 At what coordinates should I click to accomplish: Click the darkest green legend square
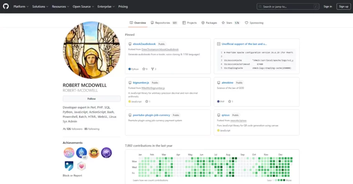tap(283, 180)
